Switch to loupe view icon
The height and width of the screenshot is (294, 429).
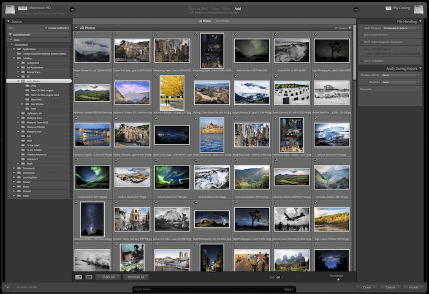pos(89,277)
